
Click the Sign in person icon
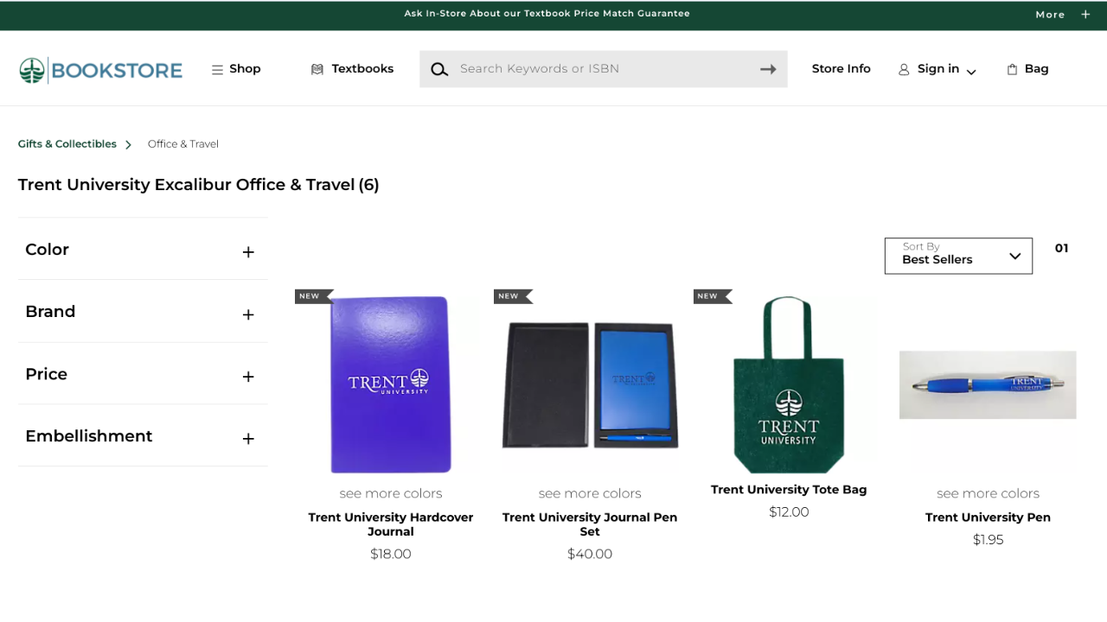click(x=905, y=68)
